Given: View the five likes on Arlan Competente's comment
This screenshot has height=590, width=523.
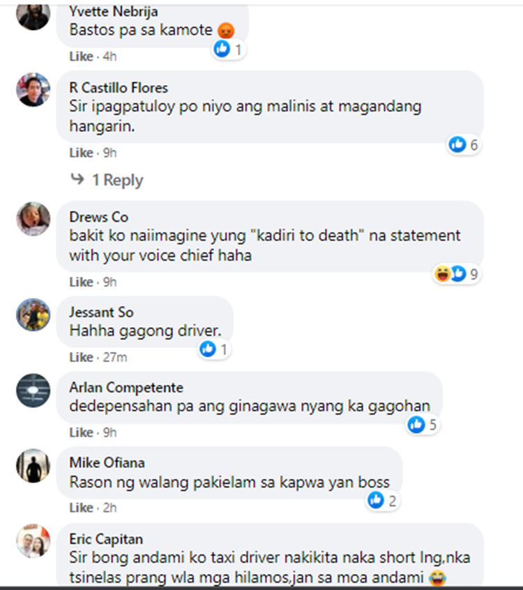Looking at the screenshot, I should [x=423, y=425].
